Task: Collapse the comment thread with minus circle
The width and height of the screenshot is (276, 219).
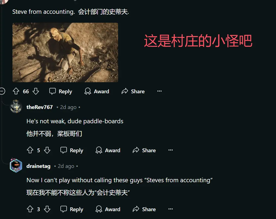Action: click(x=2, y=91)
